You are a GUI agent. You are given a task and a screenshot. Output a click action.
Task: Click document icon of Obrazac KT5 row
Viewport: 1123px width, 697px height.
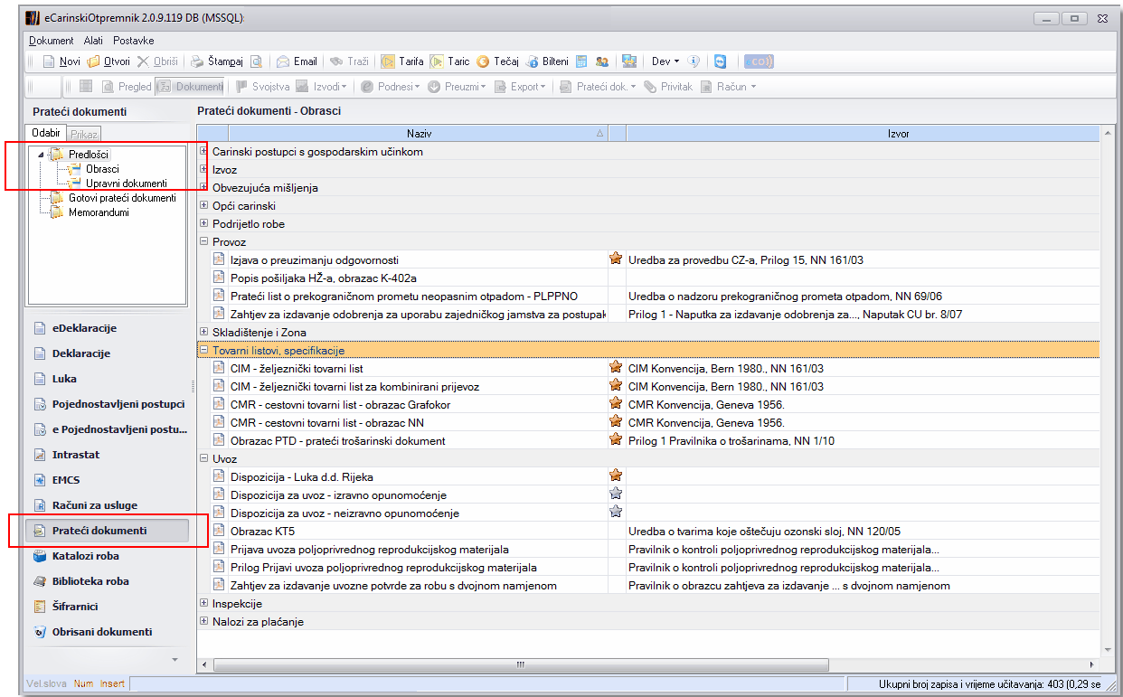218,531
